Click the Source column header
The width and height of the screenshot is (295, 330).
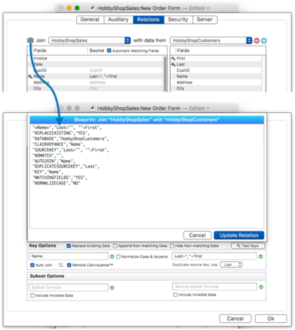click(x=97, y=50)
